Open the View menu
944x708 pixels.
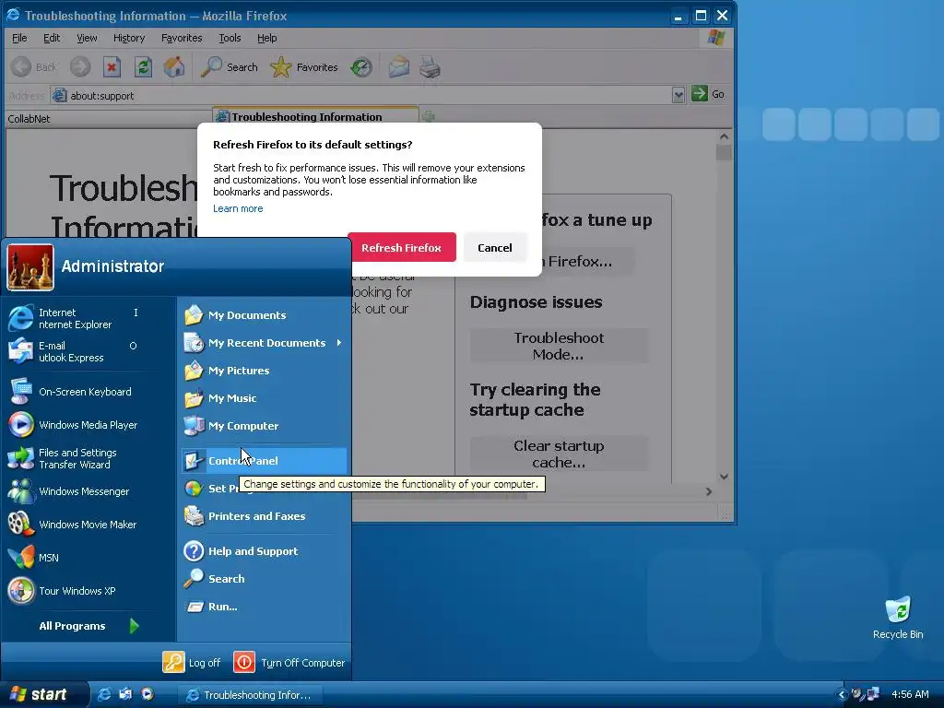(x=87, y=38)
